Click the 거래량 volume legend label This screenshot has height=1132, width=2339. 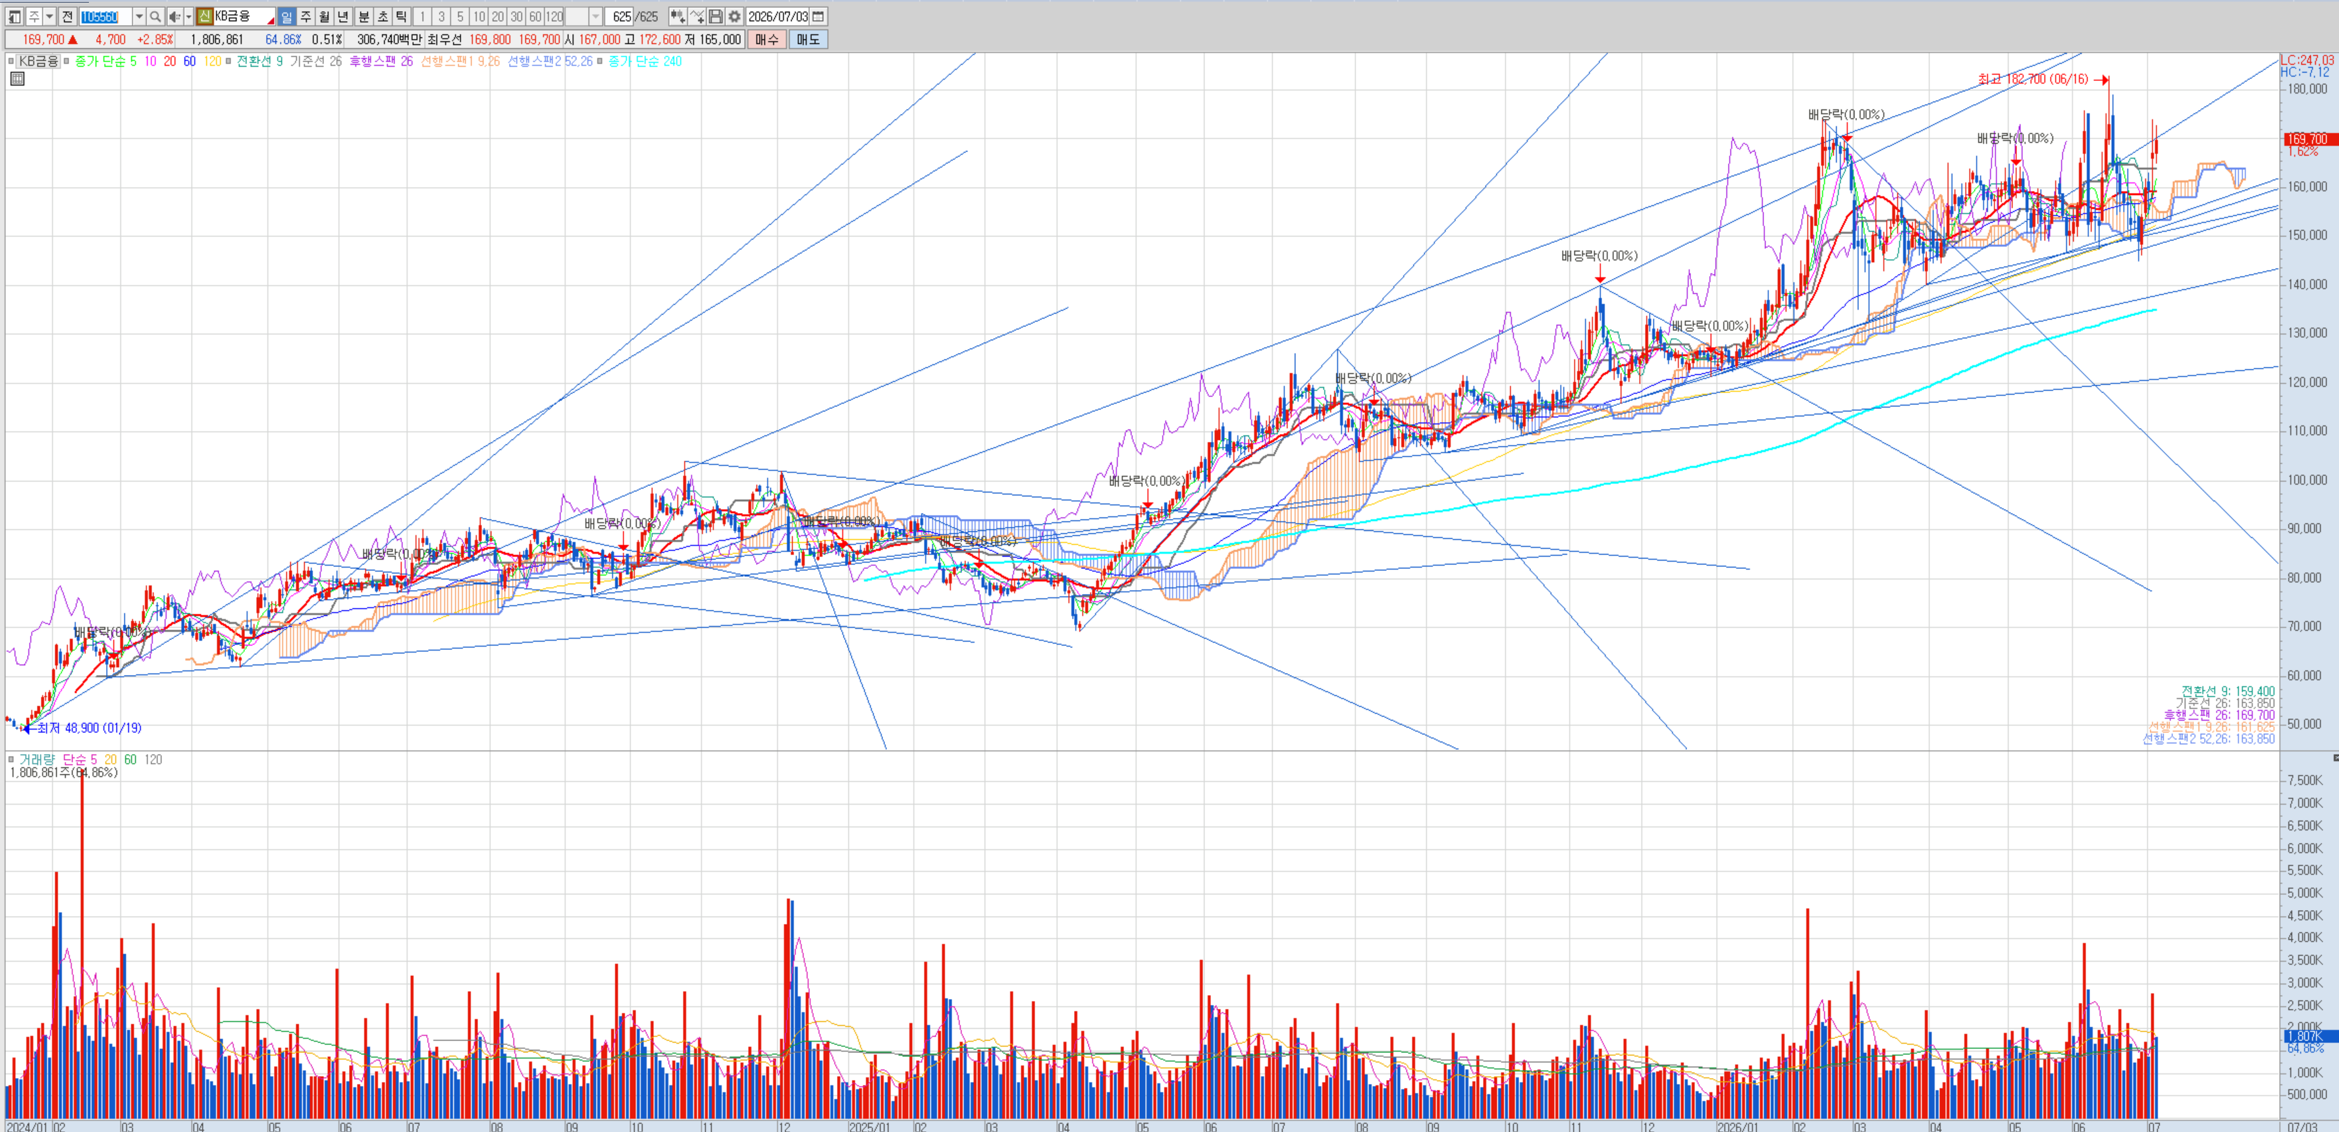point(38,759)
